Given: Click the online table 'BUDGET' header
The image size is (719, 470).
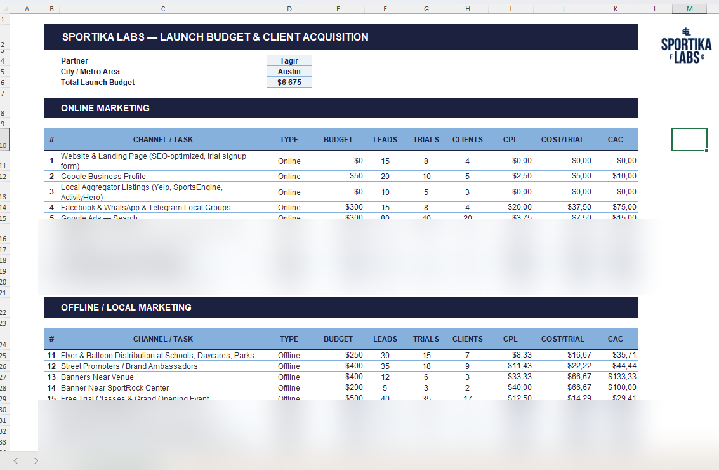Looking at the screenshot, I should coord(338,140).
